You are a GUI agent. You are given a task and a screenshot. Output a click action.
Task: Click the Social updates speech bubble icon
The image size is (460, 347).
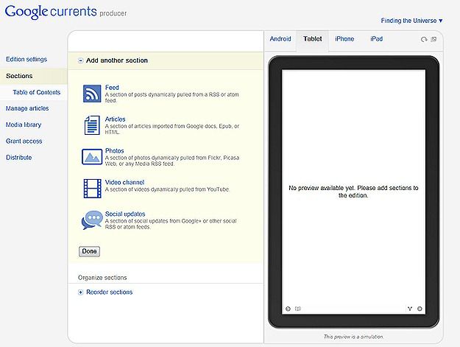[92, 220]
